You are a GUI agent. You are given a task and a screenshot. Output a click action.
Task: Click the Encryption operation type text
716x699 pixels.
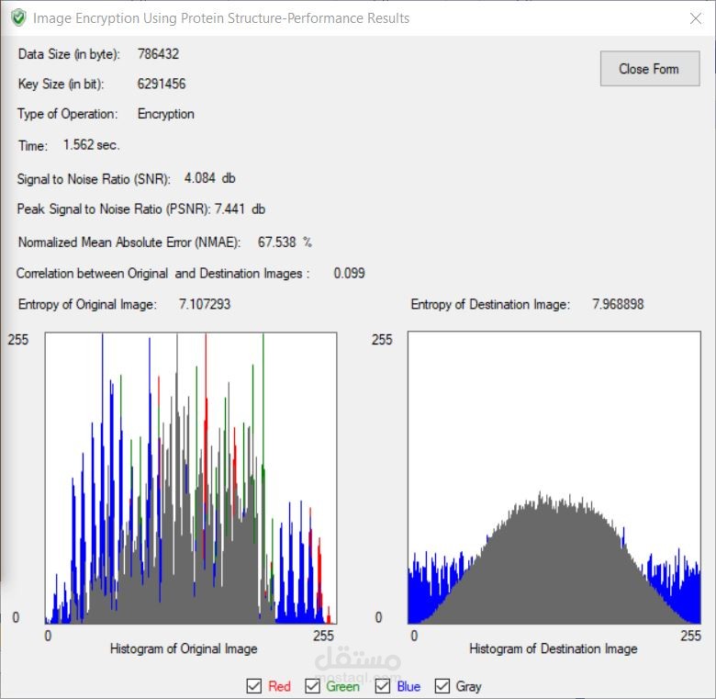[x=166, y=114]
